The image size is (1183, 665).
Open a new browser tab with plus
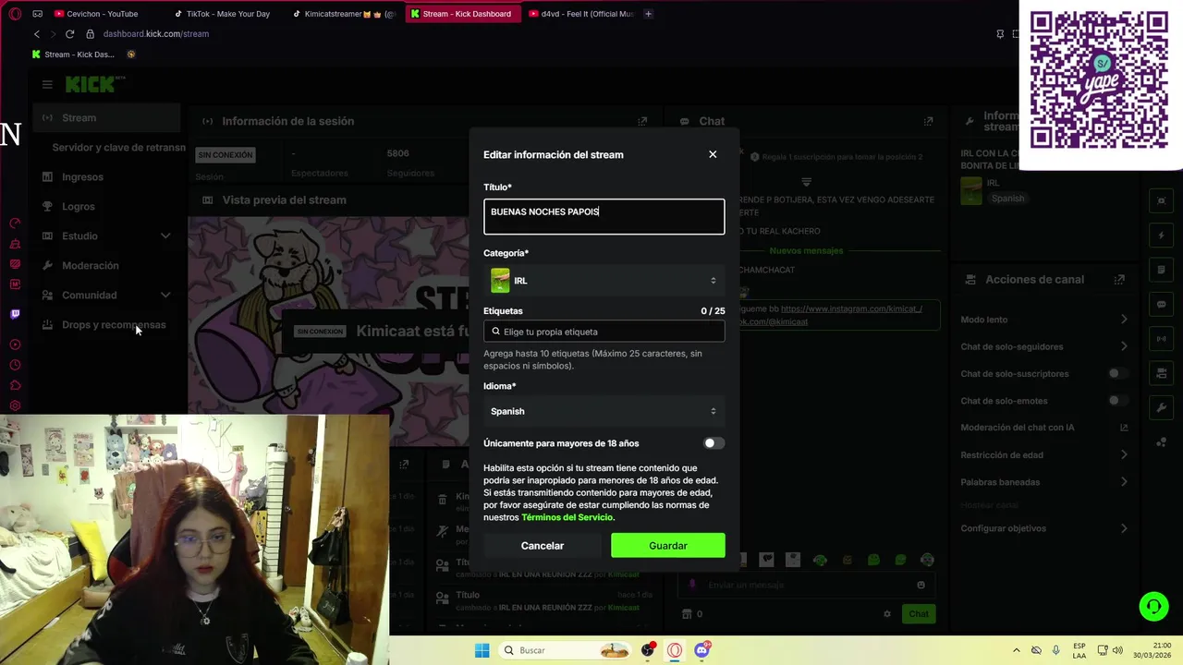648,14
